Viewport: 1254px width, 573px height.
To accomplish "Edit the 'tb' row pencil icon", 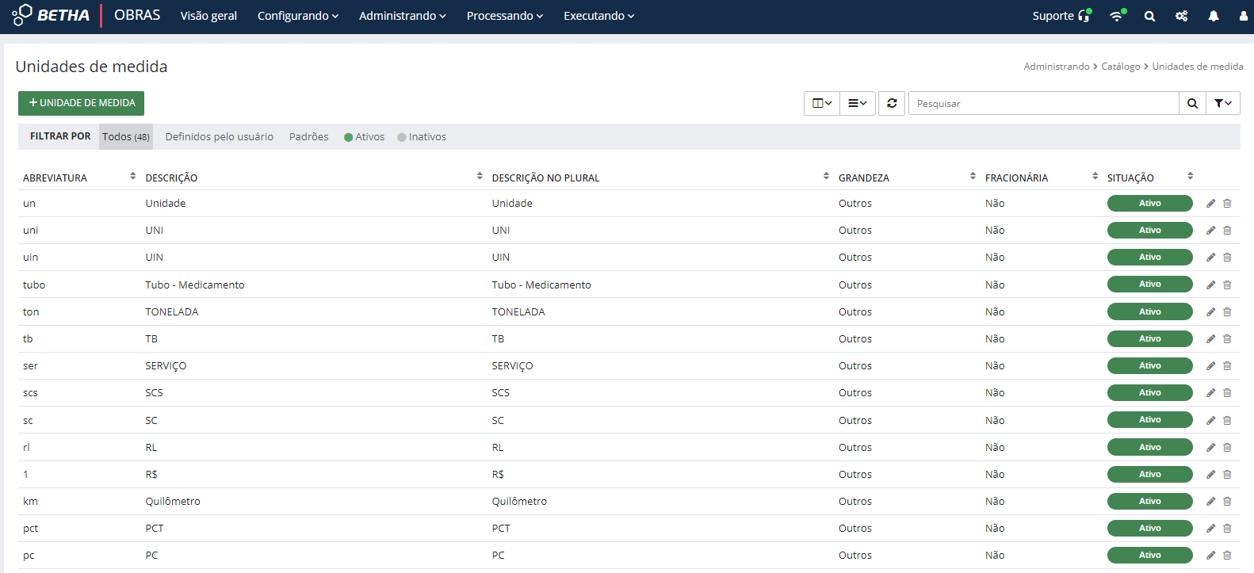I will coord(1210,339).
